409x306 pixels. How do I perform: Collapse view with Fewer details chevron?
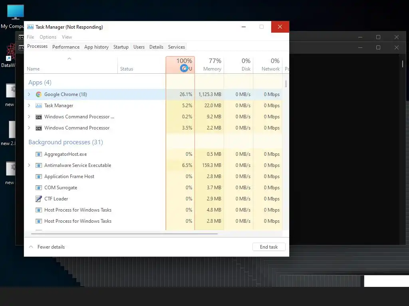(31, 247)
